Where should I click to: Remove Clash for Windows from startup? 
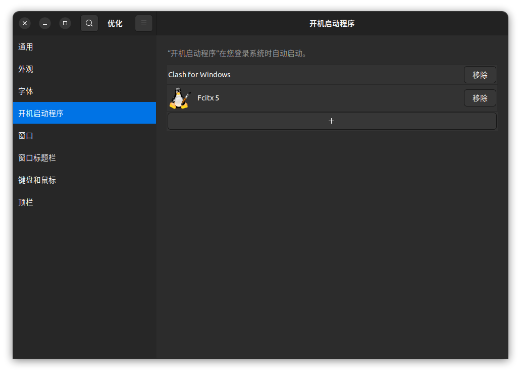[480, 75]
